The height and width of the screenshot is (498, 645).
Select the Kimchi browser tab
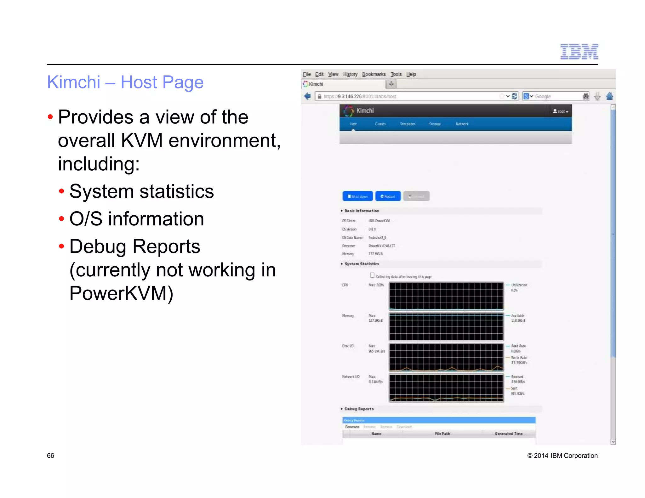click(343, 84)
